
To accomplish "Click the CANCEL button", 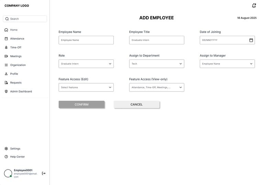I will click(136, 105).
